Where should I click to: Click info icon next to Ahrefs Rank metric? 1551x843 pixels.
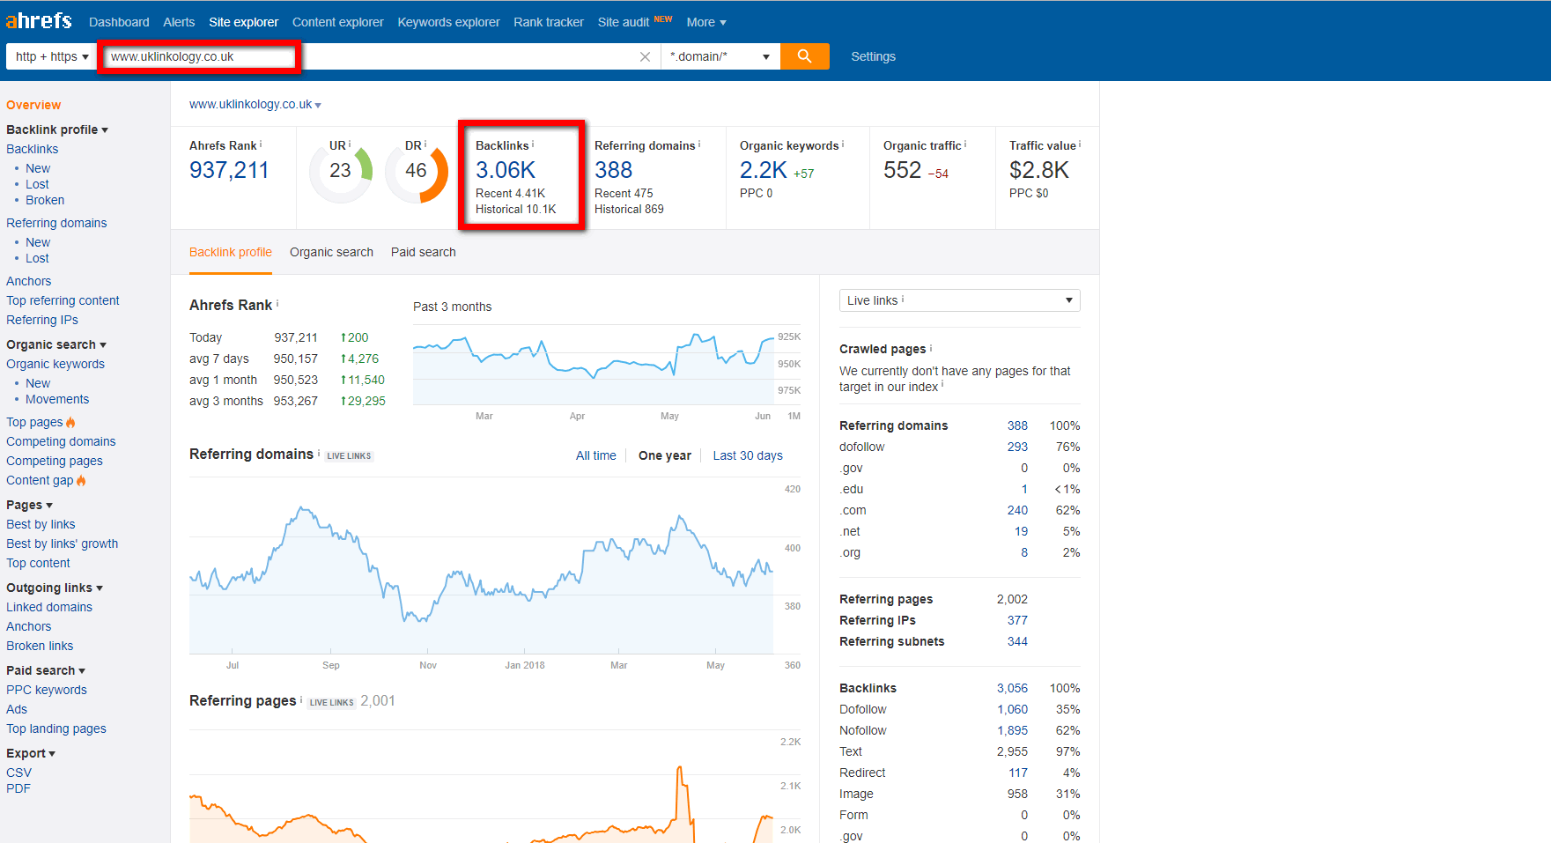[261, 144]
